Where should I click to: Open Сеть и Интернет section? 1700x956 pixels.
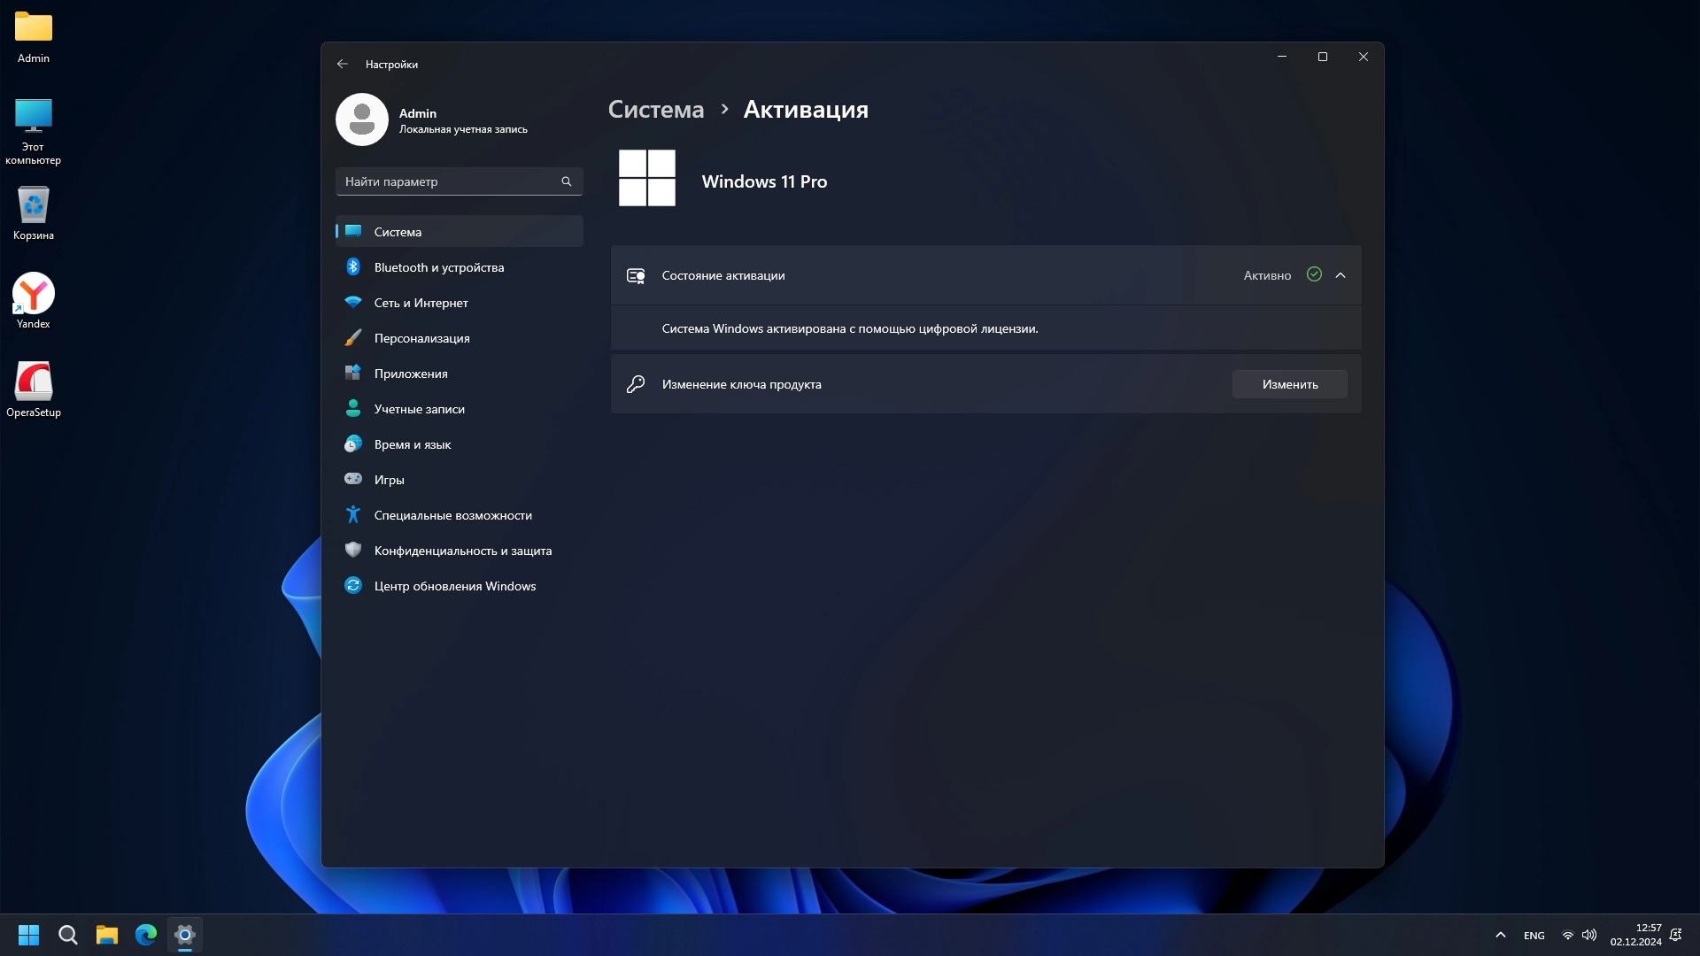point(421,303)
